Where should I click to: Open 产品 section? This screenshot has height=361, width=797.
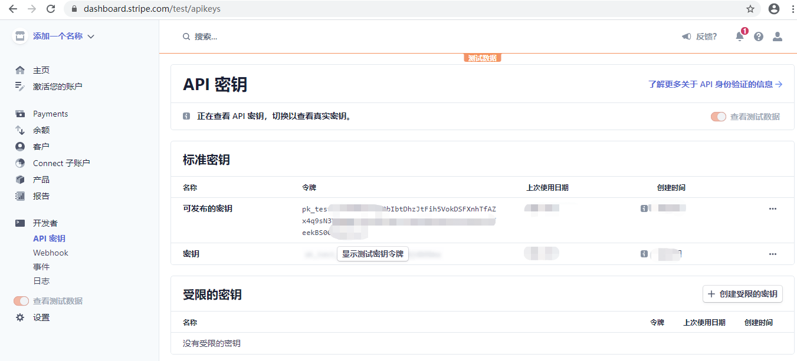point(41,180)
